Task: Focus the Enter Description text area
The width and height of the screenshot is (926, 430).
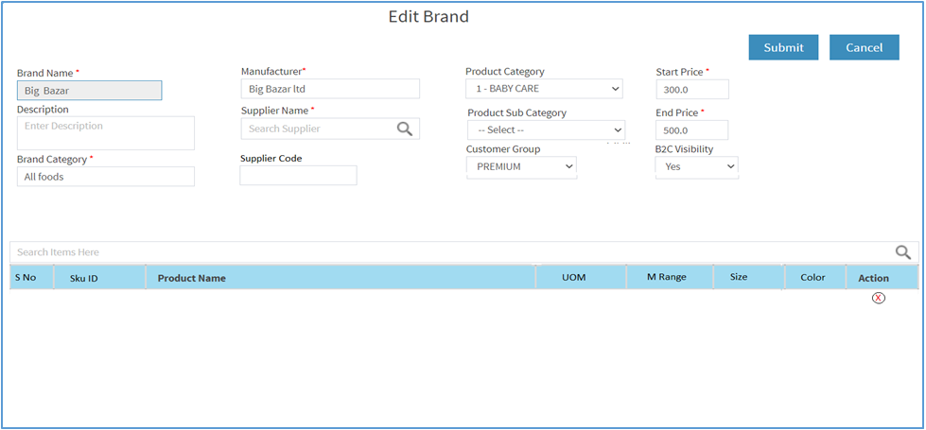Action: [106, 132]
